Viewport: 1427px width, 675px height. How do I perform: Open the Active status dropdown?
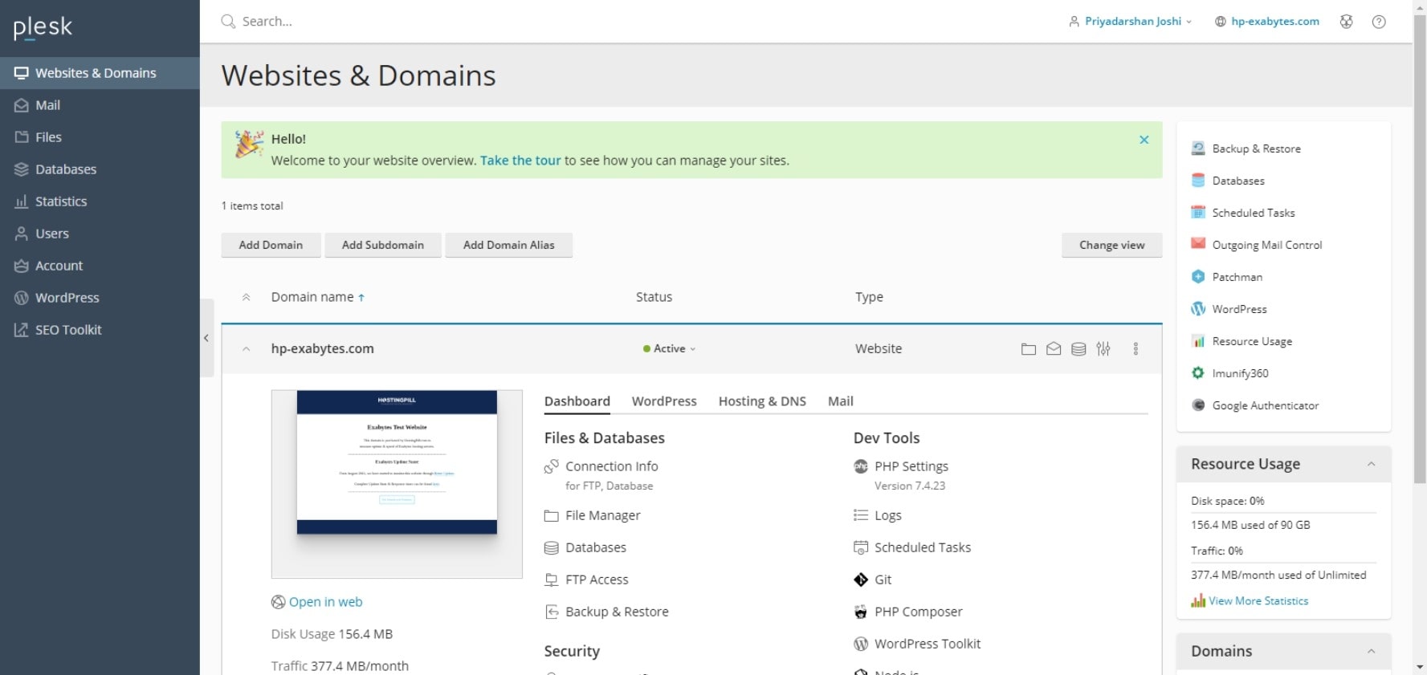click(x=670, y=348)
